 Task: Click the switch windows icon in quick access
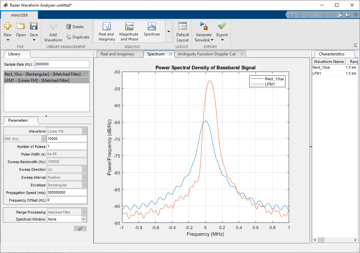tap(340, 15)
